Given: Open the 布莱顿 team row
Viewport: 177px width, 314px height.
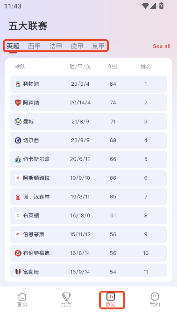Looking at the screenshot, I should click(89, 216).
